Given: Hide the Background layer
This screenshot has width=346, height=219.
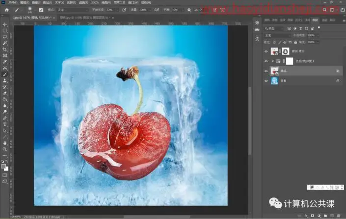Looking at the screenshot, I should point(266,81).
